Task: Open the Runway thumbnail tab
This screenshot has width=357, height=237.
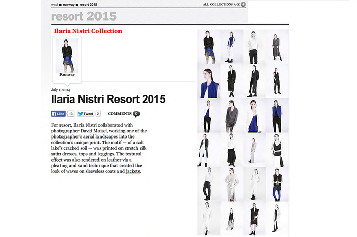Action: [x=67, y=58]
